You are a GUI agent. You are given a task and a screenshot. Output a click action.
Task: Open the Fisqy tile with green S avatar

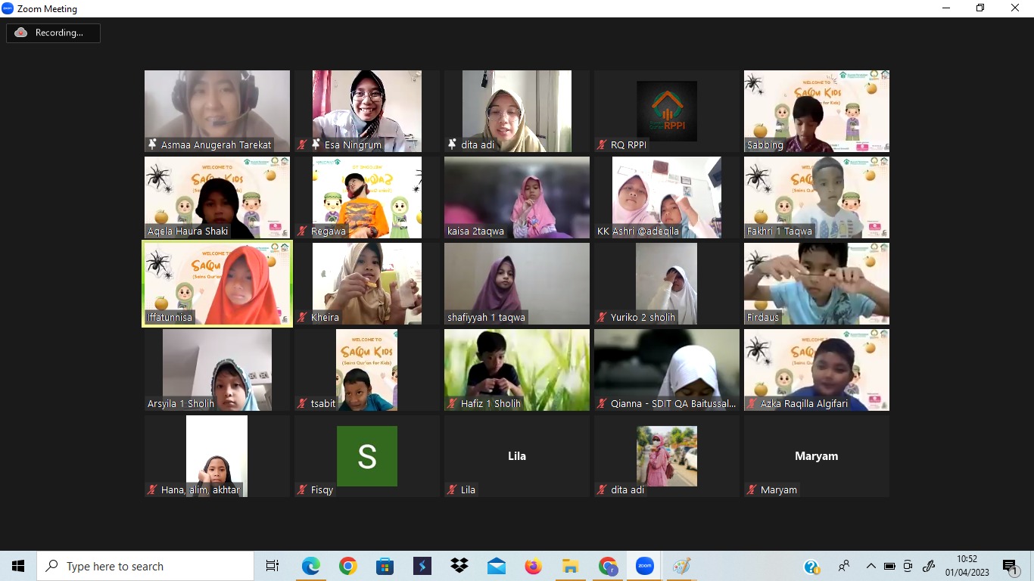click(366, 455)
